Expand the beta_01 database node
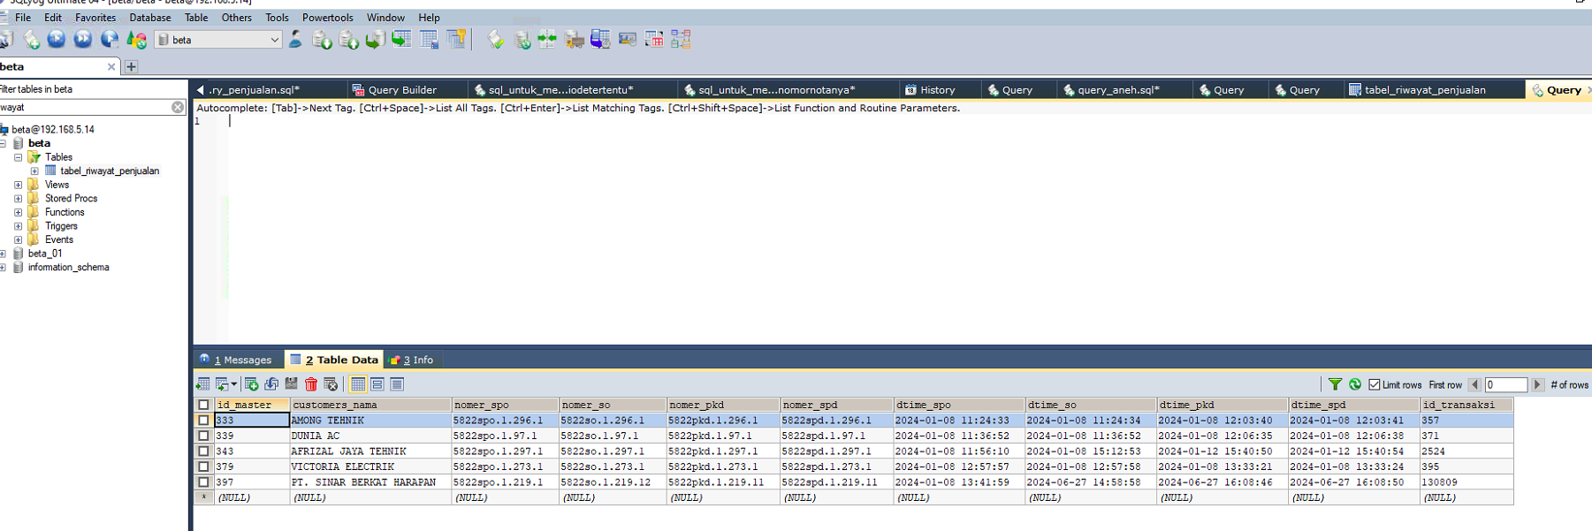Image resolution: width=1592 pixels, height=531 pixels. [4, 254]
